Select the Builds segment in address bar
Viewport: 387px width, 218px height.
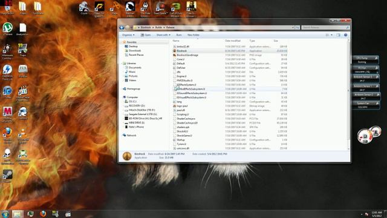click(158, 27)
